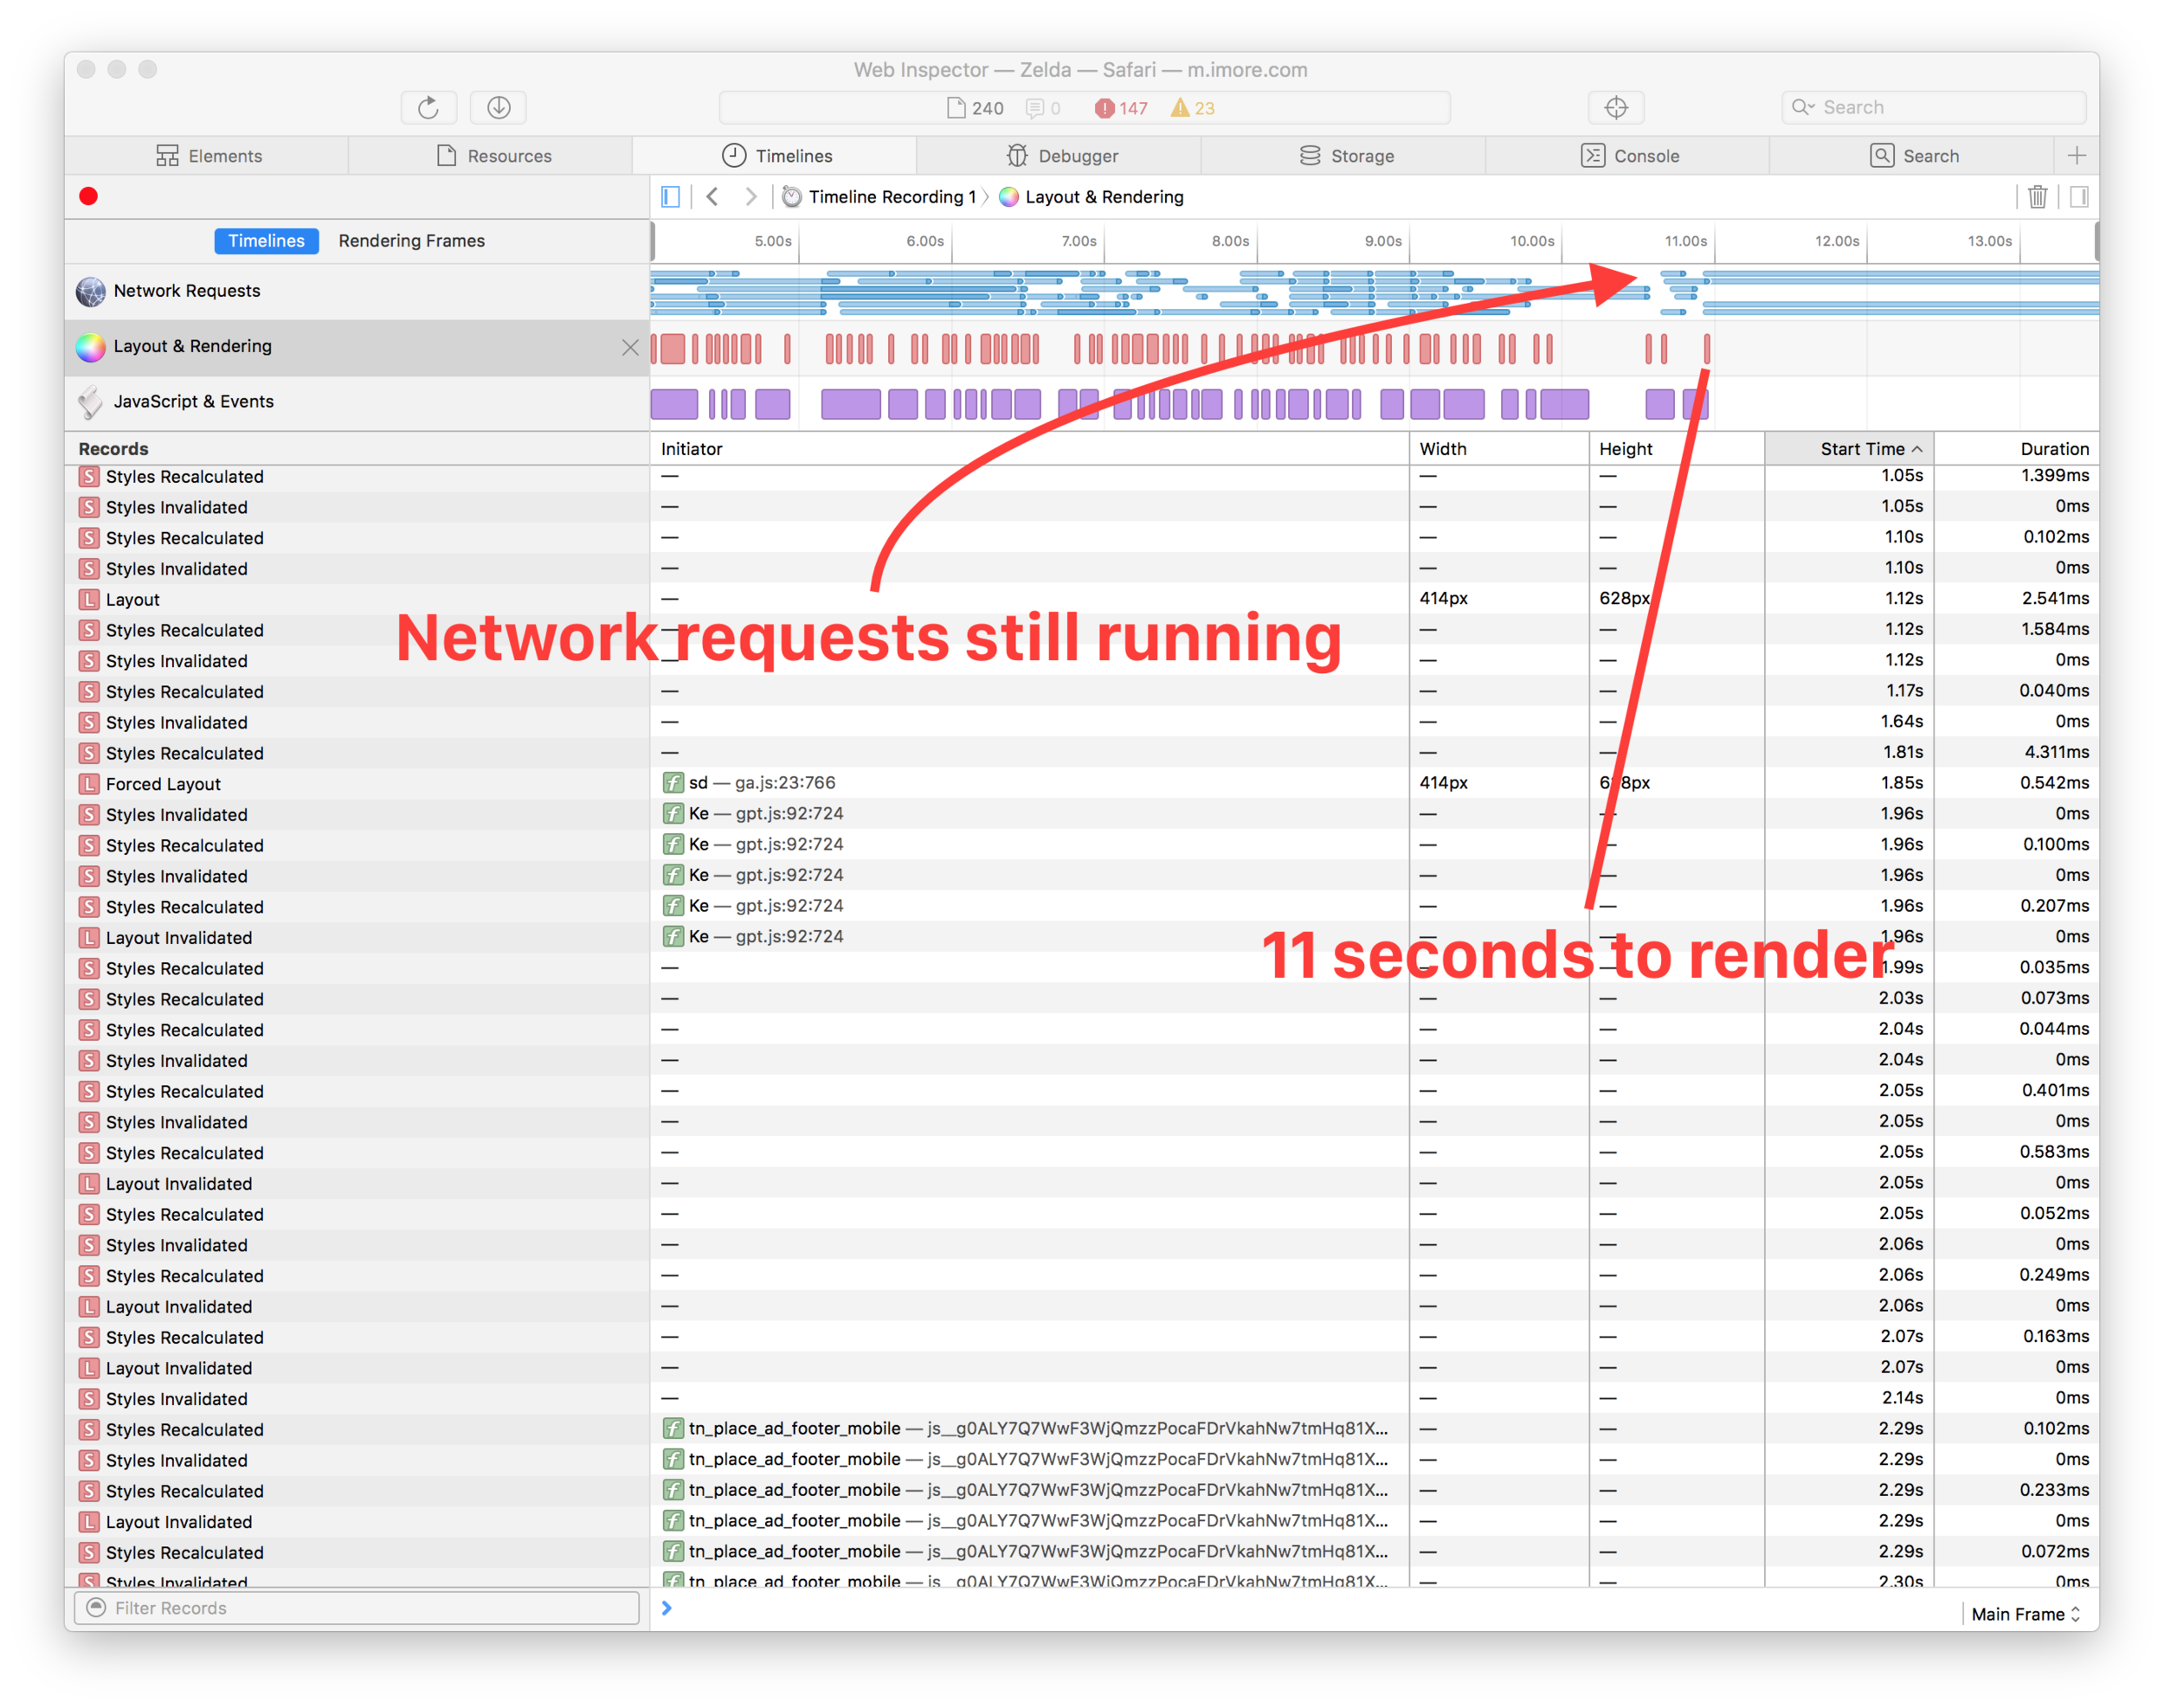Click the 147 errors indicator
The width and height of the screenshot is (2164, 1708).
click(x=1122, y=108)
